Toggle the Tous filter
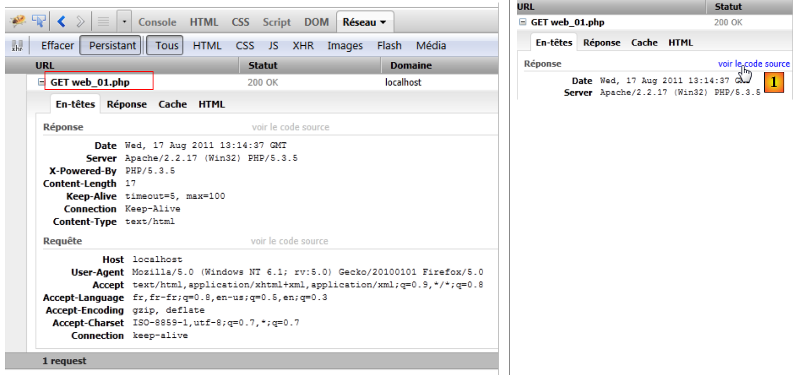The width and height of the screenshot is (799, 375). coord(166,46)
